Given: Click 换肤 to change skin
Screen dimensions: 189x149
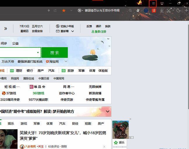Looking at the screenshot, I should (x=108, y=26).
